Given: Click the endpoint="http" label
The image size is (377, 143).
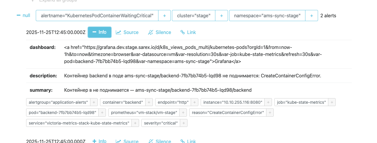Looking at the screenshot, I should coord(173,102).
